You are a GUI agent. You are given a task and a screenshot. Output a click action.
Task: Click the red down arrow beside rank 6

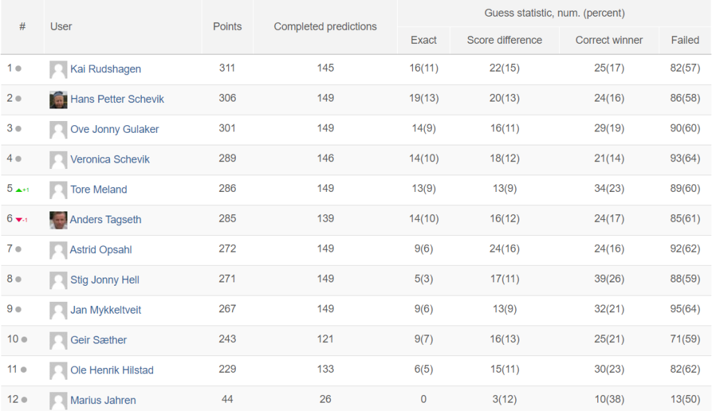[x=19, y=220]
